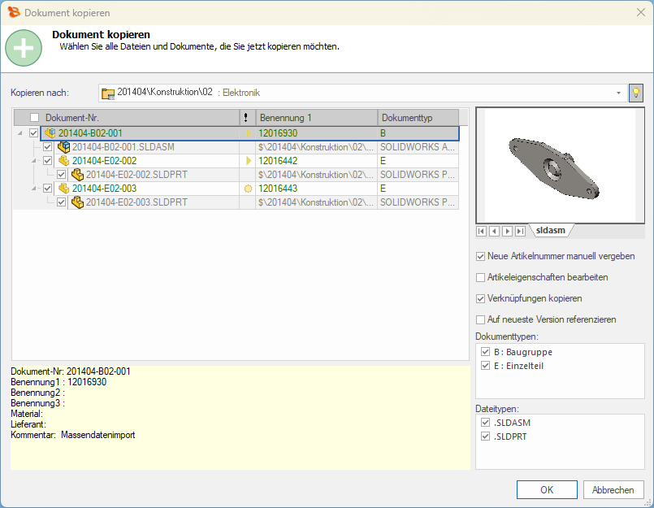Enable 'Artikeleigenschaften bearbeiten' checkbox
Viewport: 654px width, 508px height.
(x=481, y=277)
